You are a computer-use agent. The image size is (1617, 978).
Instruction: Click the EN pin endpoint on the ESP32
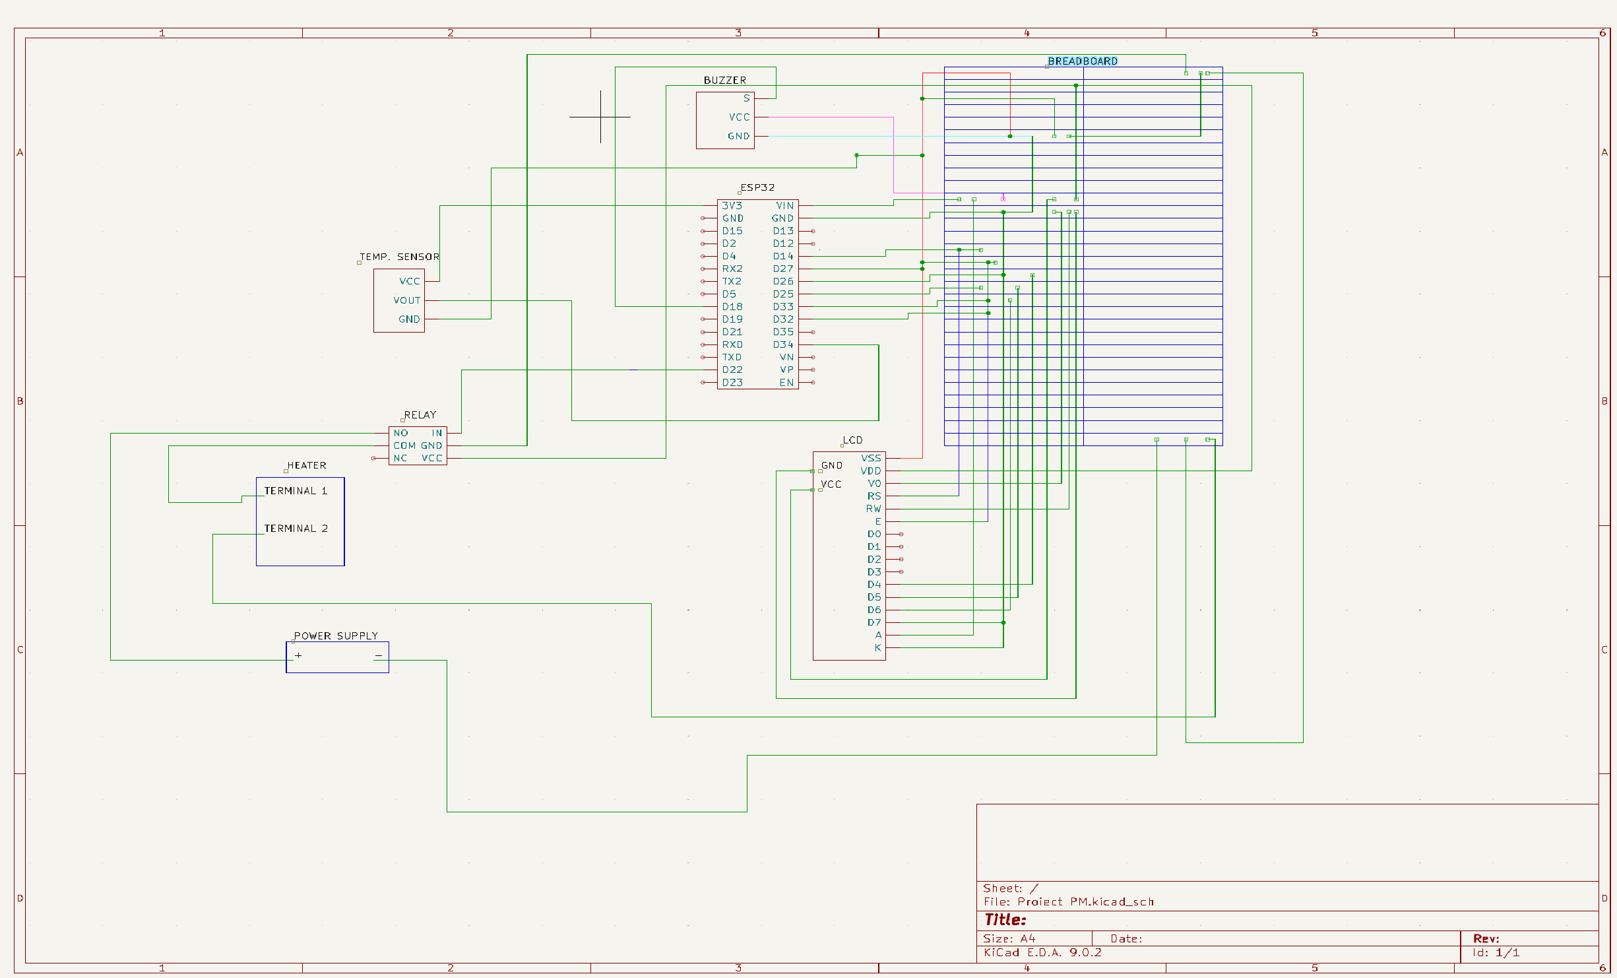point(812,382)
